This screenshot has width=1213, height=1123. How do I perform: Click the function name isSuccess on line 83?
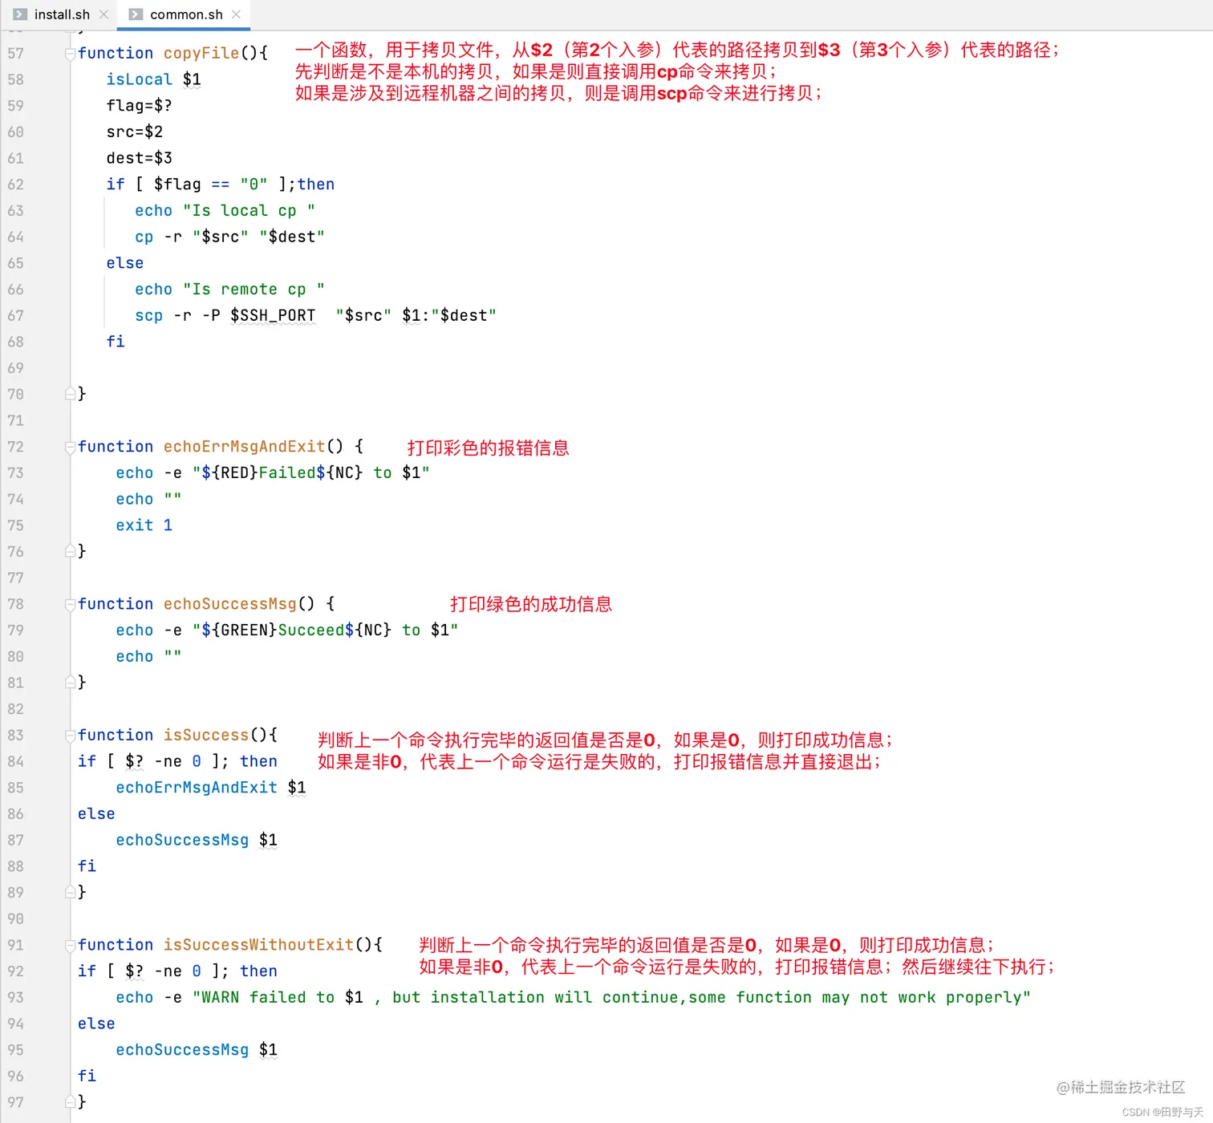(206, 735)
